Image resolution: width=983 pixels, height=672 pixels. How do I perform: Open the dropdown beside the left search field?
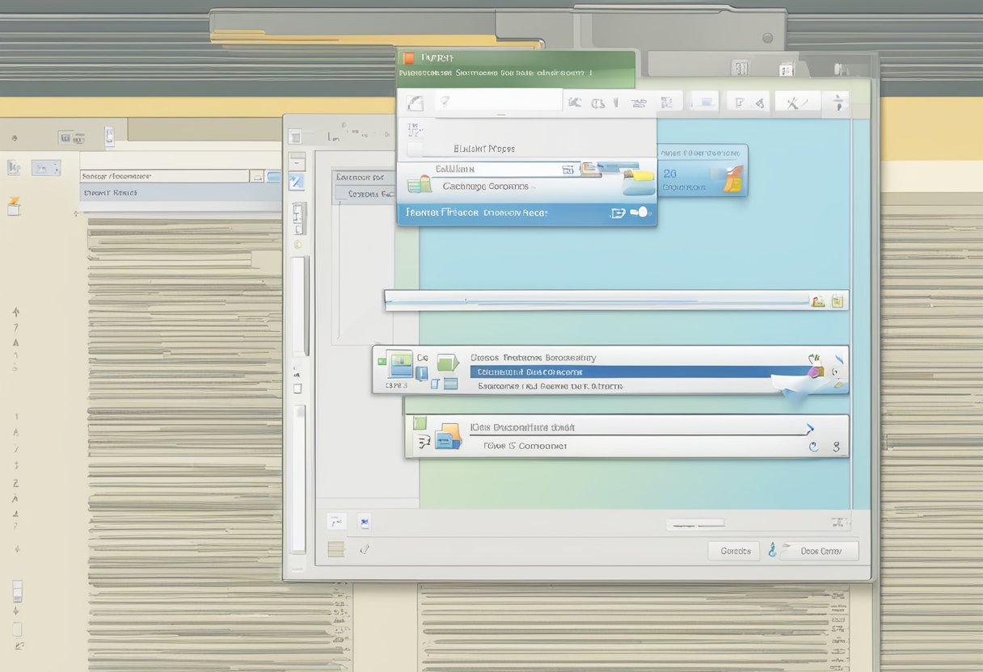(x=256, y=176)
